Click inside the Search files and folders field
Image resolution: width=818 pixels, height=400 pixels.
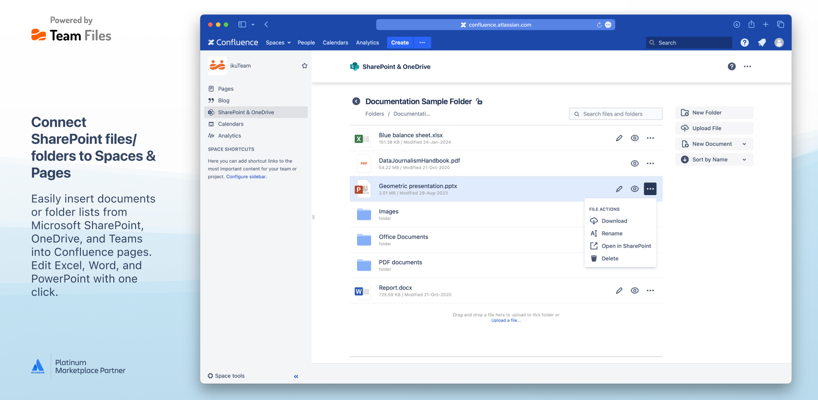coord(616,114)
